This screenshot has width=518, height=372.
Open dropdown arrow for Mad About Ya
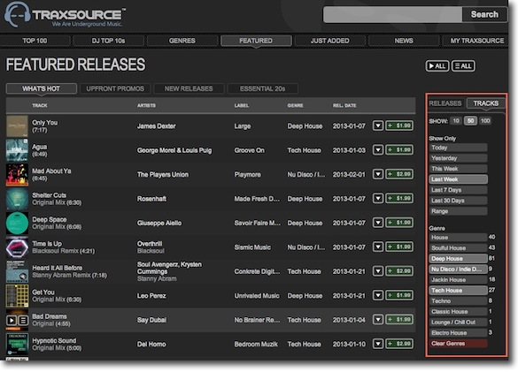pyautogui.click(x=378, y=174)
